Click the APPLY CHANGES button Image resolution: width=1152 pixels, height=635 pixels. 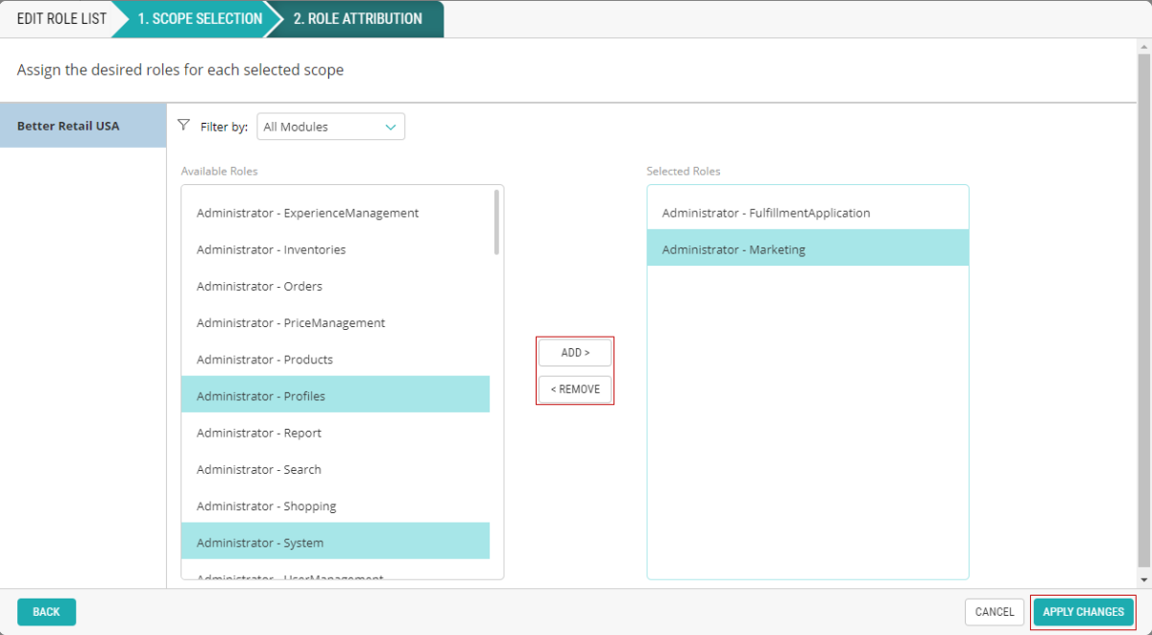point(1083,612)
